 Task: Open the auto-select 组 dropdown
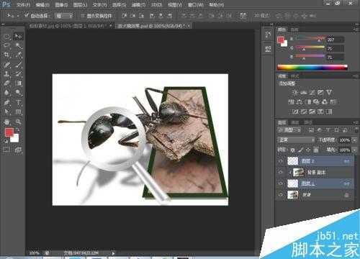point(64,16)
